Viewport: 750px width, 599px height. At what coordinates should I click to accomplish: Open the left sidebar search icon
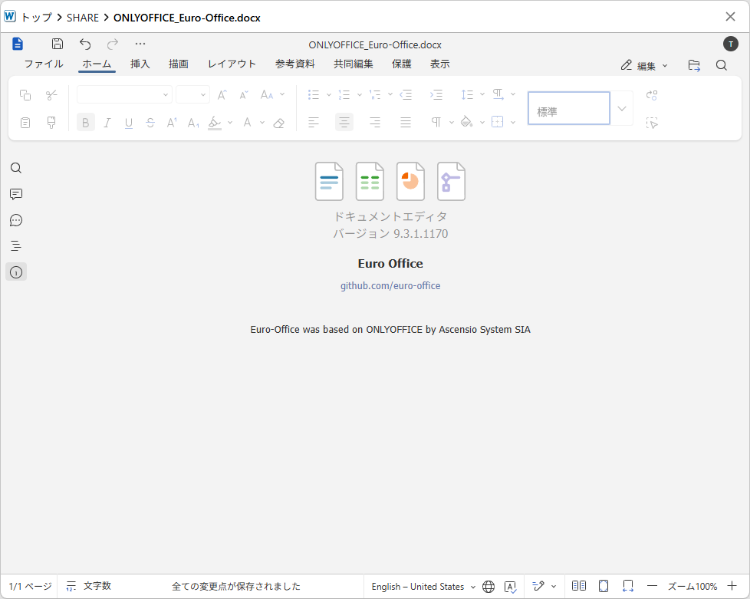click(16, 168)
